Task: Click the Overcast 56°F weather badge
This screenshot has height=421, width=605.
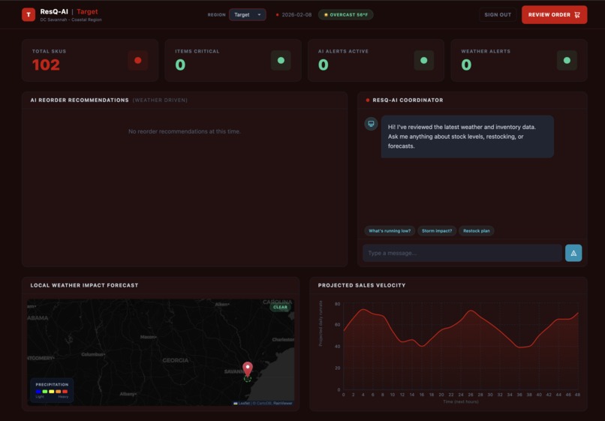Action: pyautogui.click(x=346, y=15)
